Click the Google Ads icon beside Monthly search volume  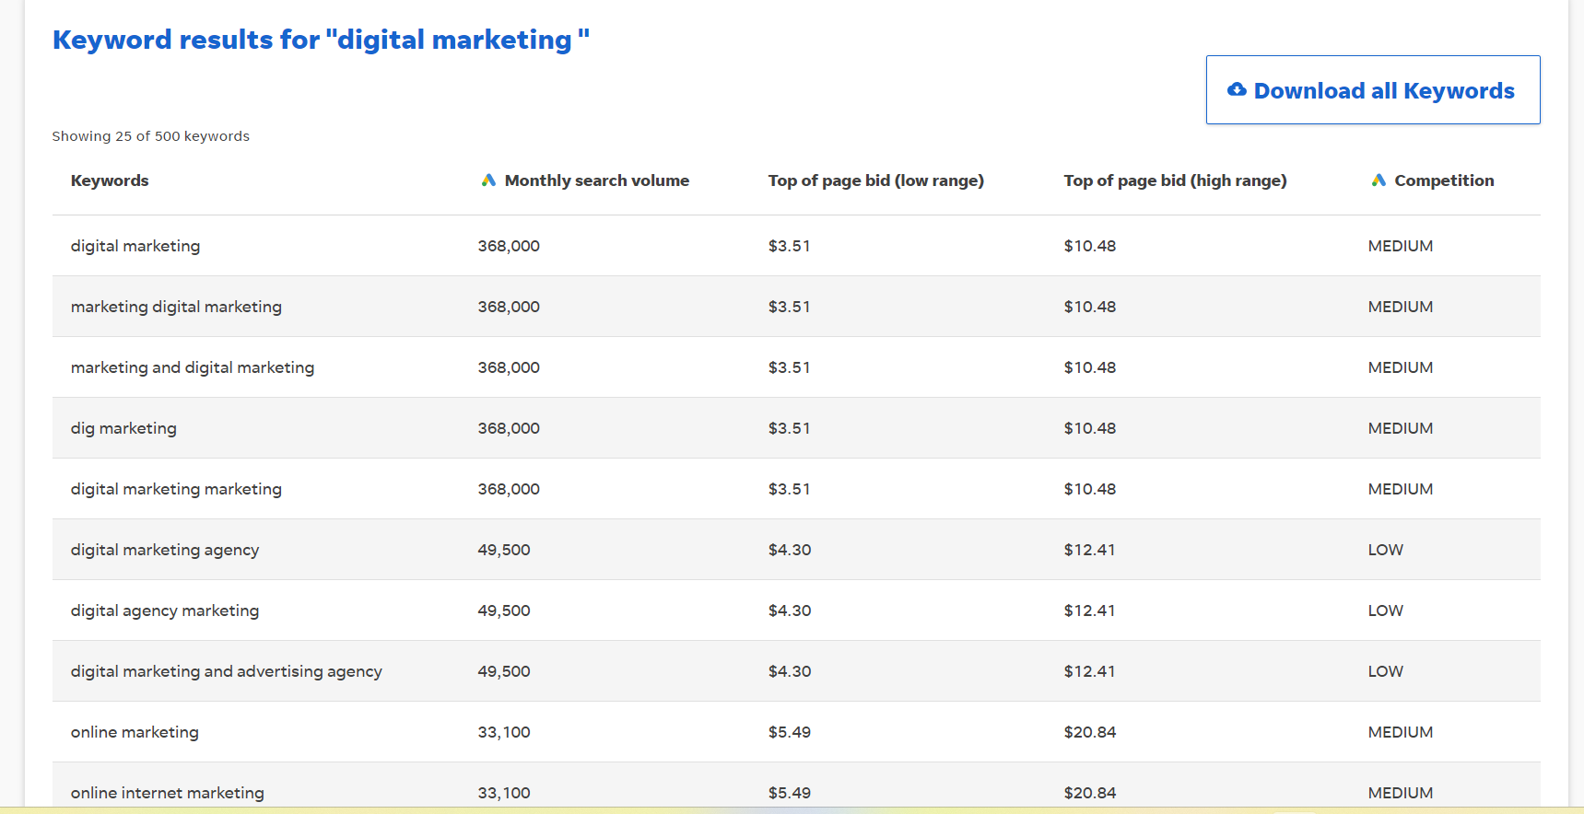488,180
